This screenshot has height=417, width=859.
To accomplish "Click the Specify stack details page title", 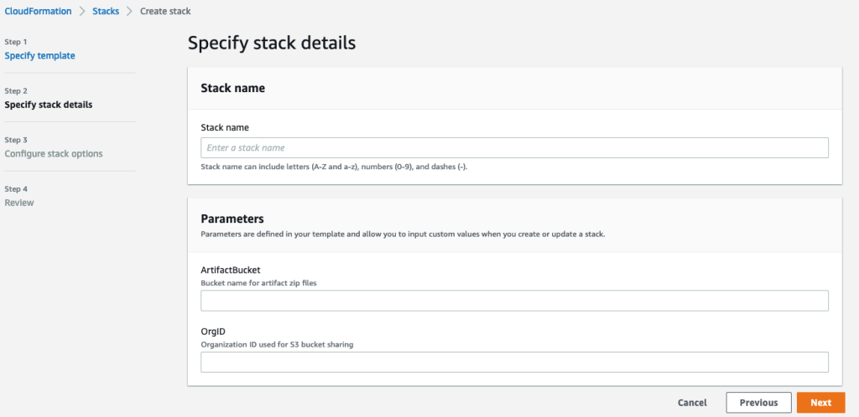I will tap(272, 43).
